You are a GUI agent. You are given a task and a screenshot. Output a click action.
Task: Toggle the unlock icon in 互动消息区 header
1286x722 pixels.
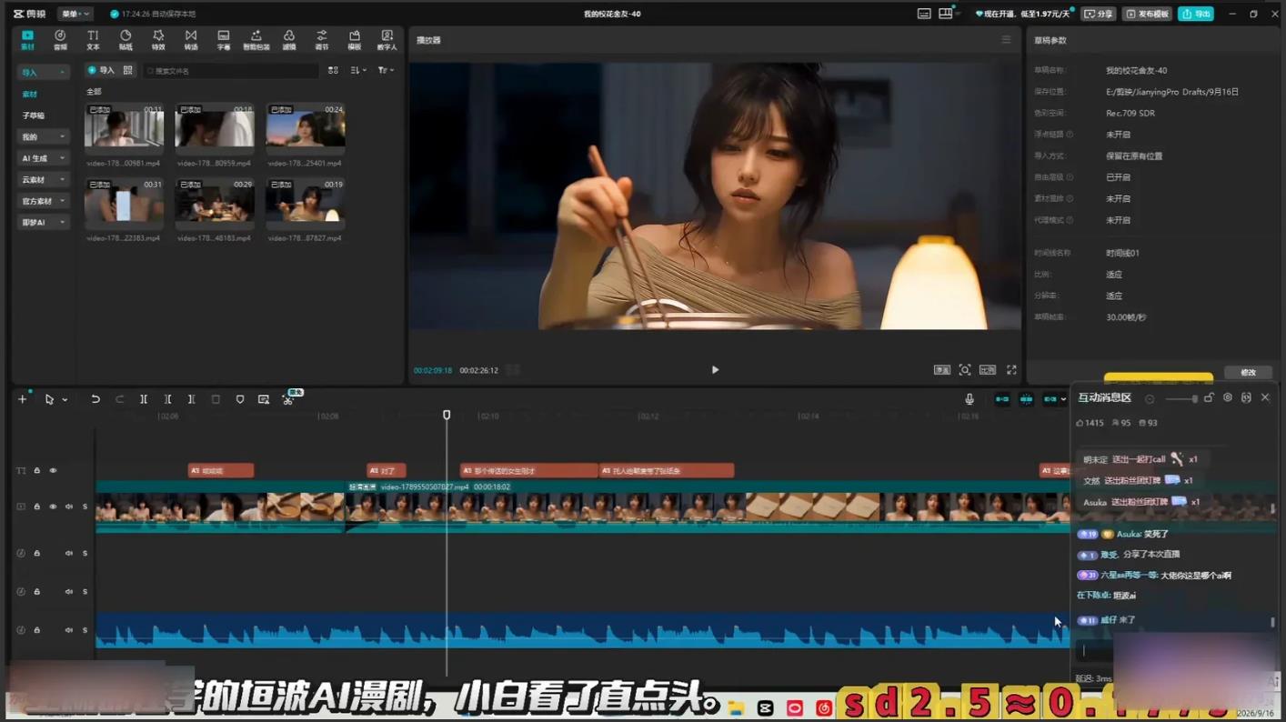1209,397
